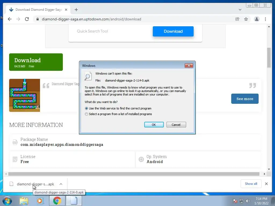Dismiss the downloads bar with X

(266, 184)
